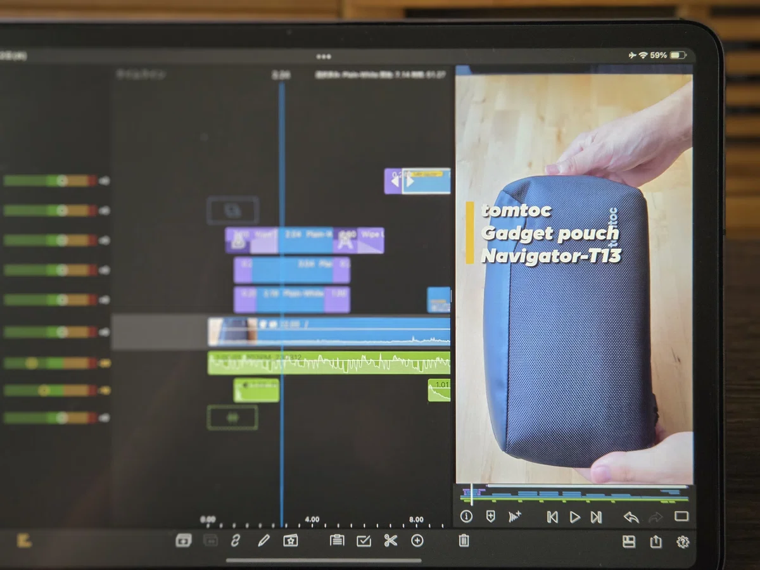Tap the add track icon

click(183, 540)
